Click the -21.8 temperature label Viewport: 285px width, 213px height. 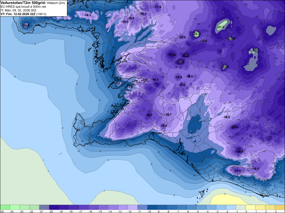tap(221, 27)
